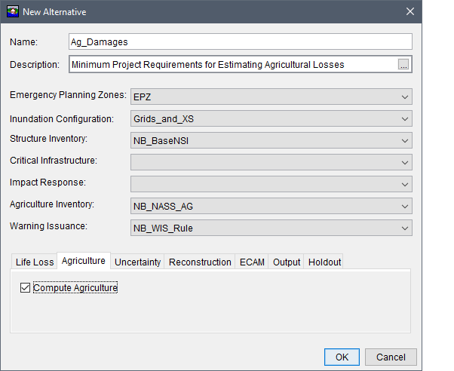
Task: Open the Inundation Configuration dropdown
Action: [x=271, y=118]
